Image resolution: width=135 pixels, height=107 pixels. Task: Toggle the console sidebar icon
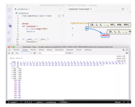9,53
